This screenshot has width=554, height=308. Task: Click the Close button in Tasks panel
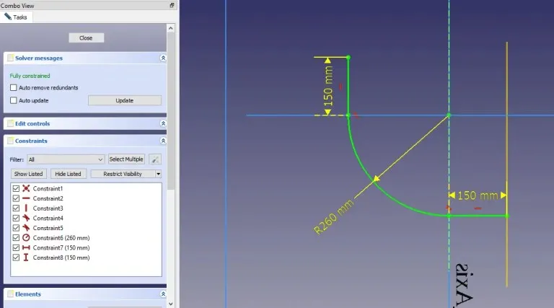tap(87, 38)
